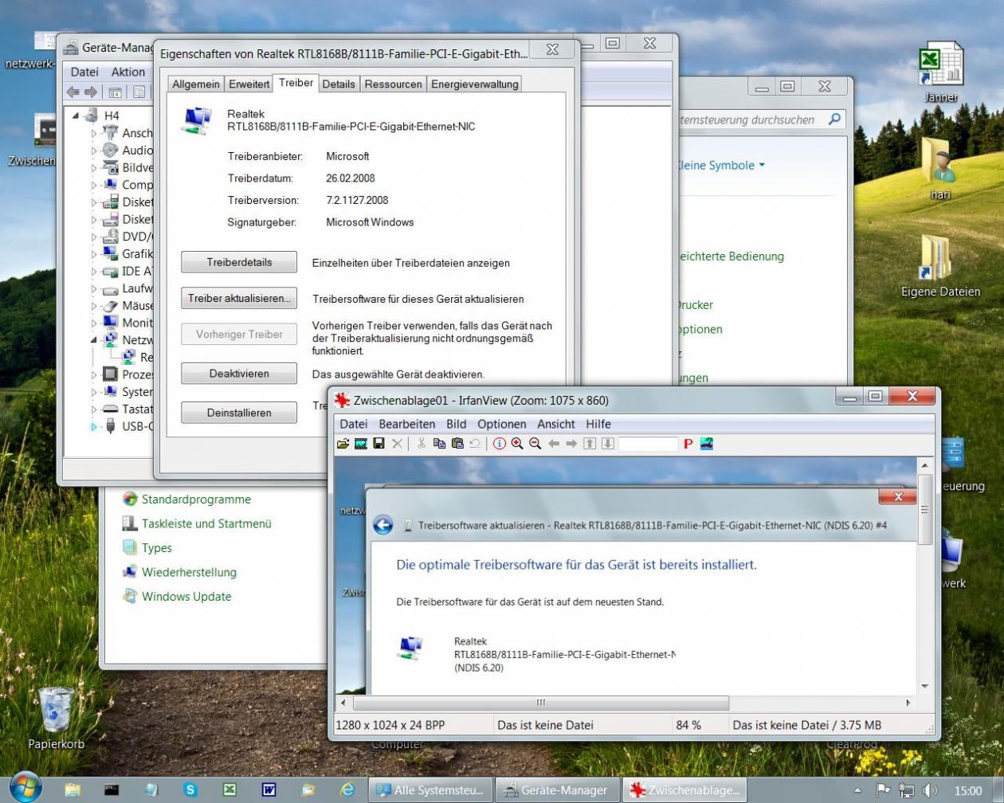Viewport: 1004px width, 803px height.
Task: Select the Eigene Dateien desktop folder
Action: [x=940, y=266]
